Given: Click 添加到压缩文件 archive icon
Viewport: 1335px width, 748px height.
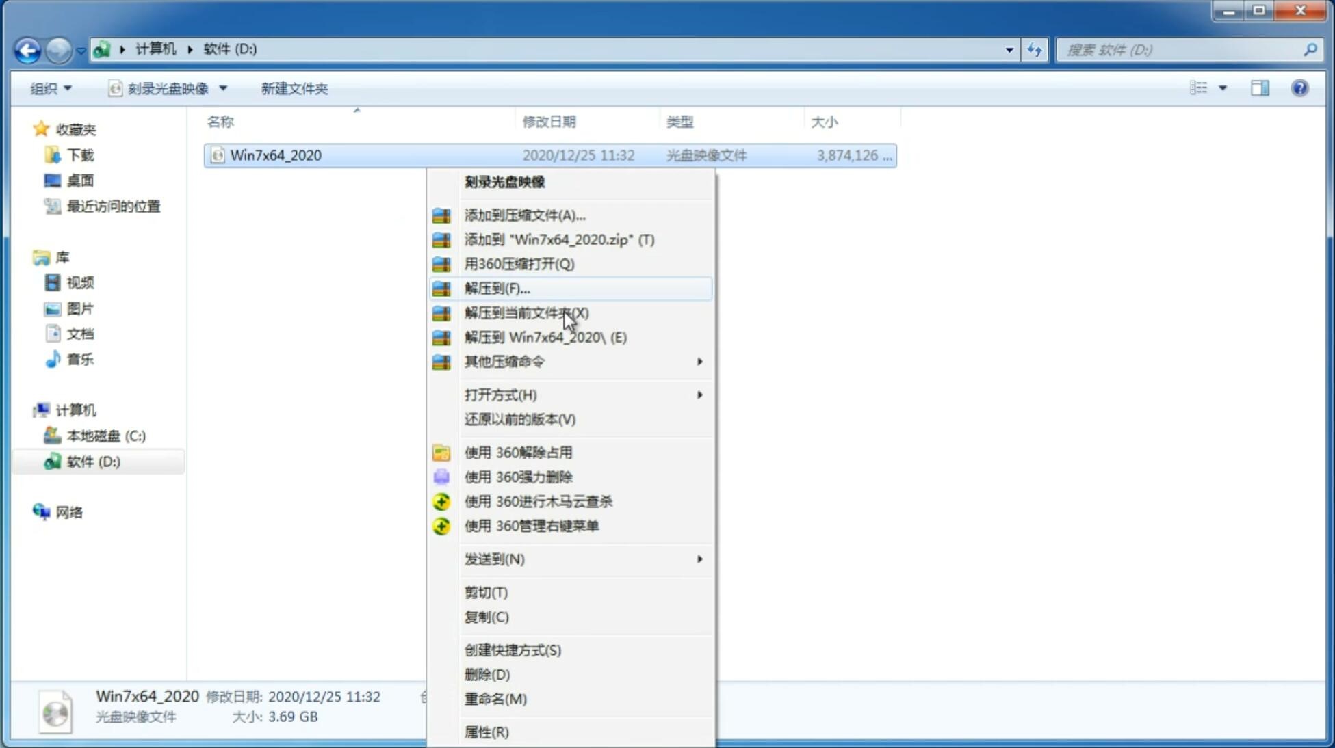Looking at the screenshot, I should click(x=443, y=215).
